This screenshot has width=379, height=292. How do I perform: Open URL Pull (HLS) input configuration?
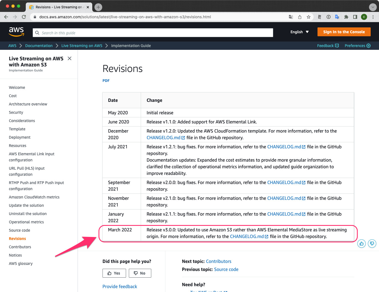click(27, 171)
